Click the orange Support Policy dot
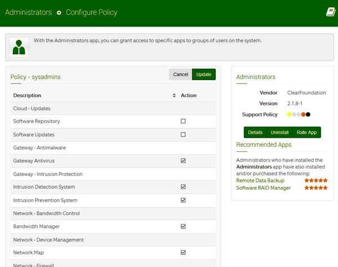This screenshot has height=267, width=338. [303, 115]
